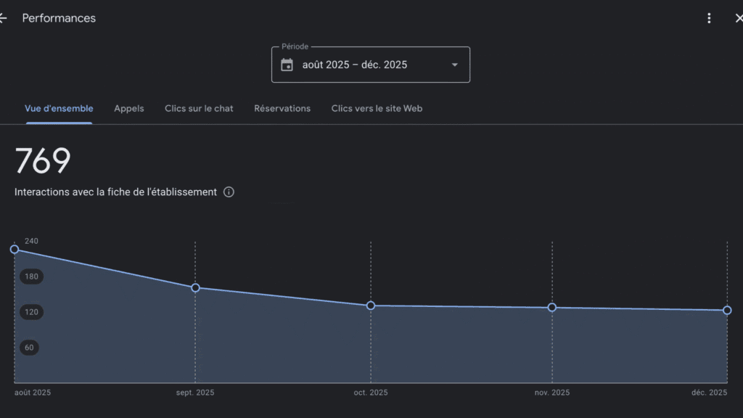Show info about Interactions avec la fiche
The width and height of the screenshot is (743, 418).
[229, 192]
